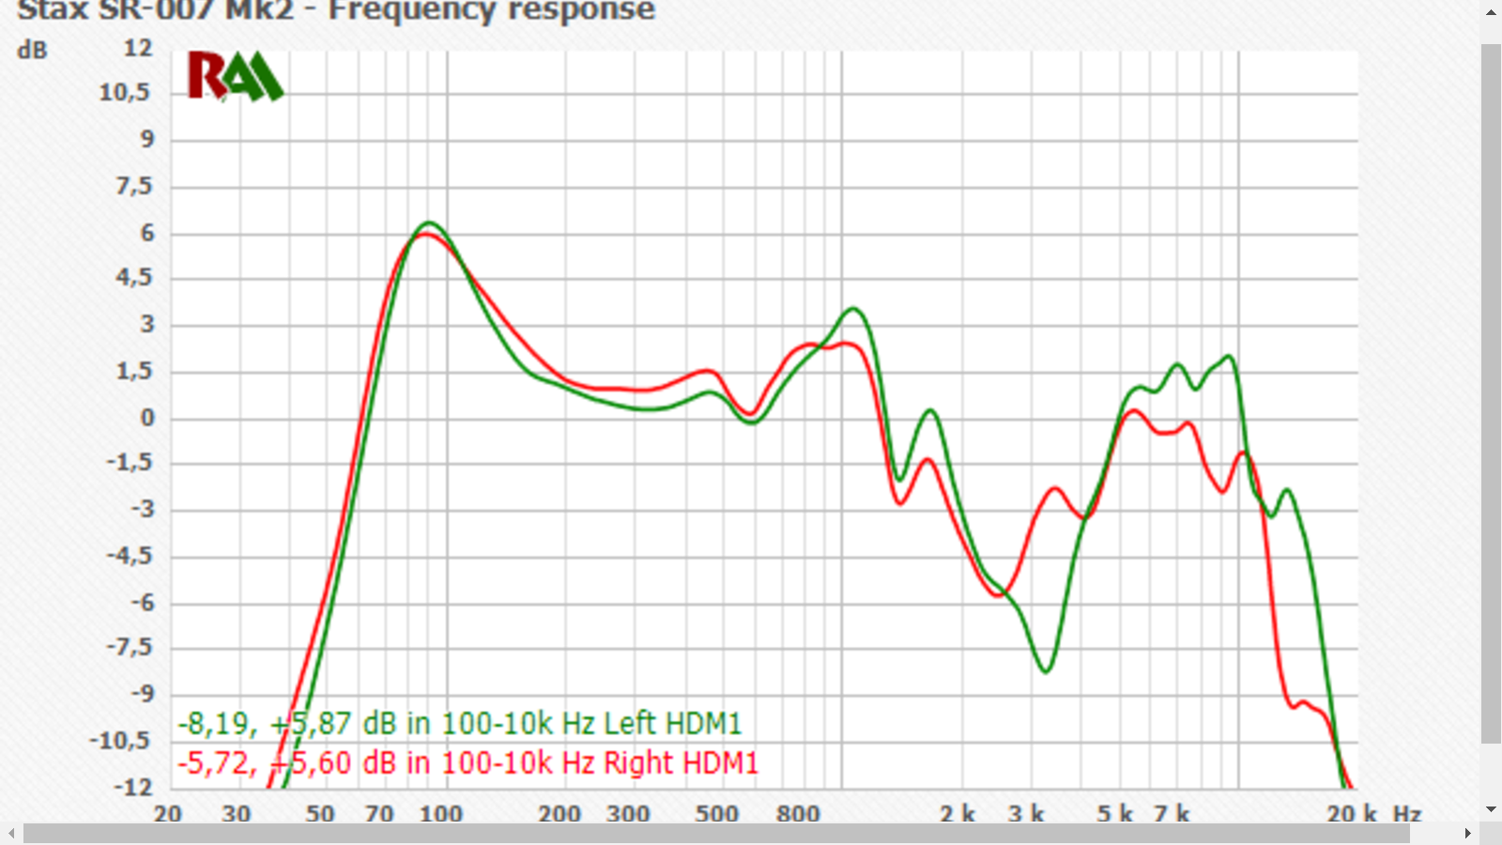Viewport: 1502px width, 845px height.
Task: Click the -12 label on the dB axis
Action: [133, 787]
